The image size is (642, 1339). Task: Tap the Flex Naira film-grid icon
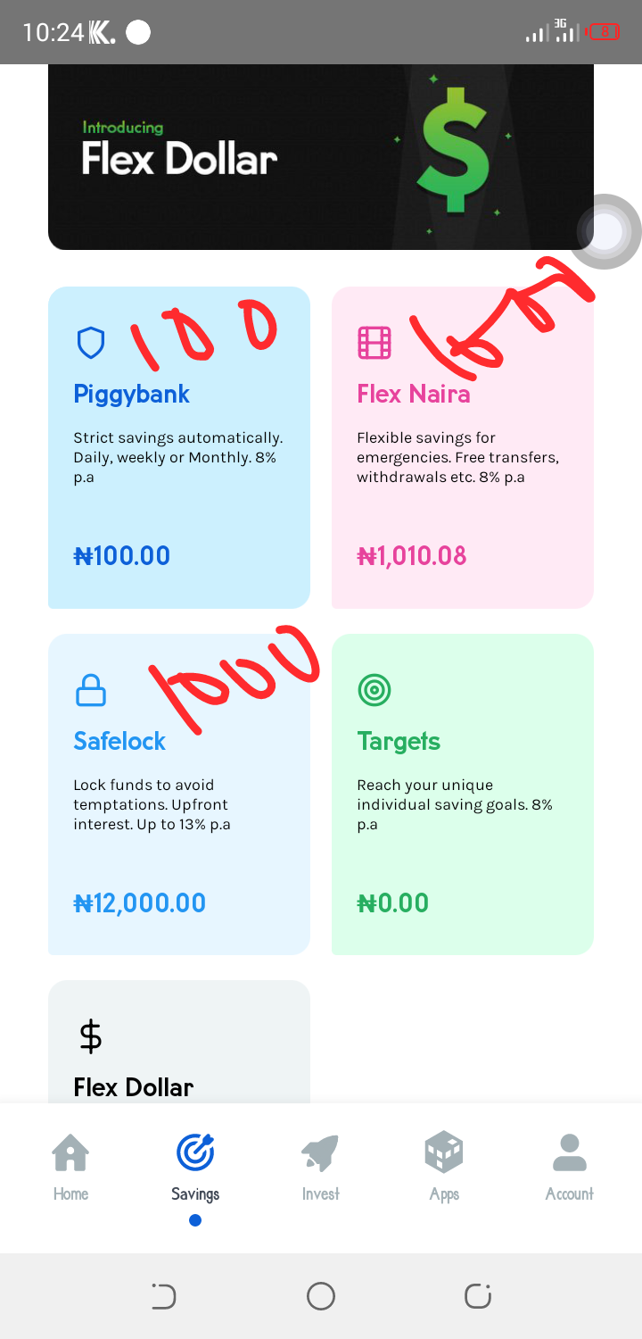[x=374, y=342]
